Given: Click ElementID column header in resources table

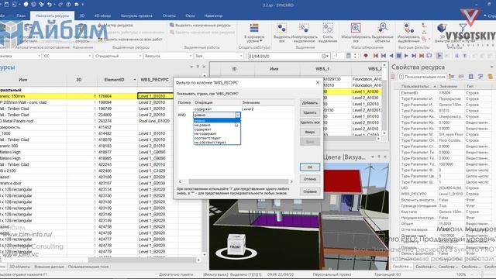Looking at the screenshot, I should pyautogui.click(x=115, y=80).
